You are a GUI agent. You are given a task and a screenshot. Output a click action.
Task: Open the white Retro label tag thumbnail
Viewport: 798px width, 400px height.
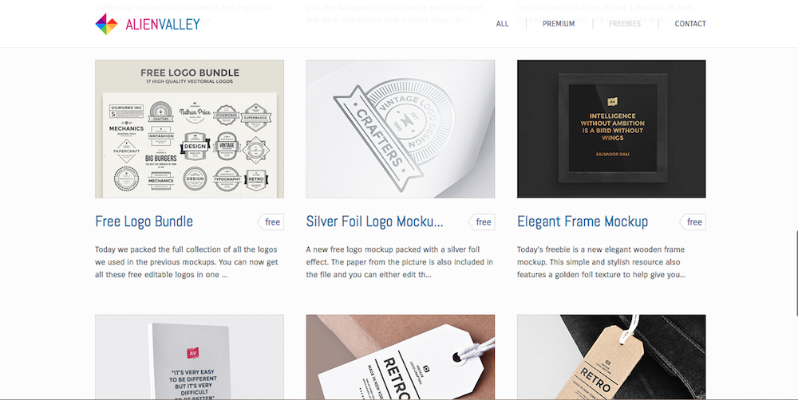pos(401,357)
